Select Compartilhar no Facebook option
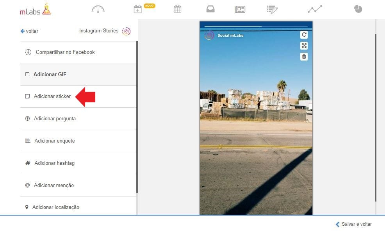The width and height of the screenshot is (385, 232). [x=78, y=52]
